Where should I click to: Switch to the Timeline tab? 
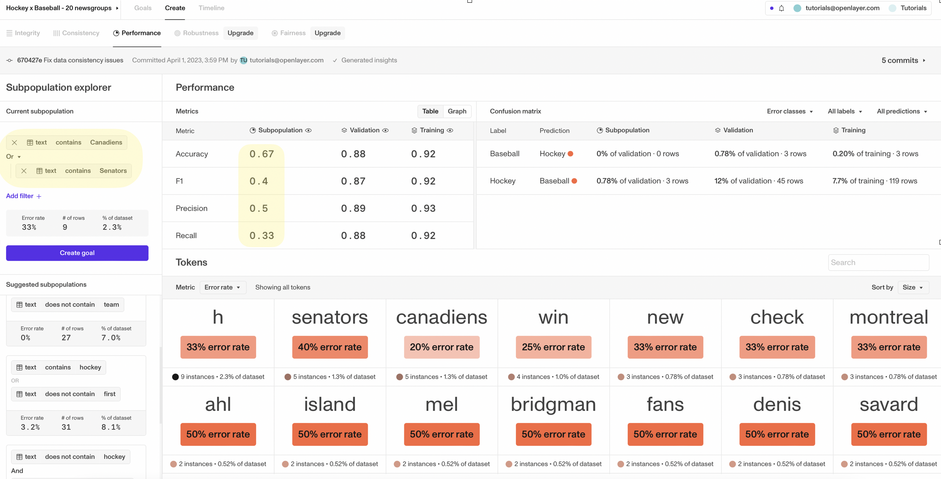(x=211, y=8)
